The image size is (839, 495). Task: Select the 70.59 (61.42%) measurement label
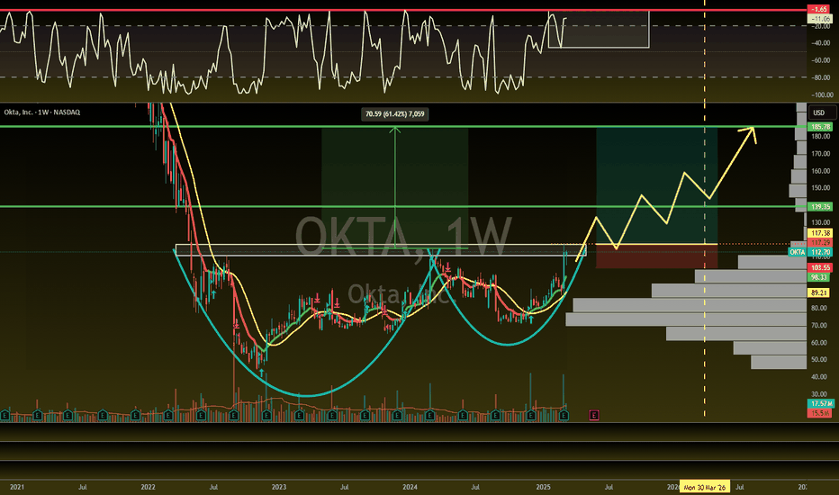[x=395, y=114]
